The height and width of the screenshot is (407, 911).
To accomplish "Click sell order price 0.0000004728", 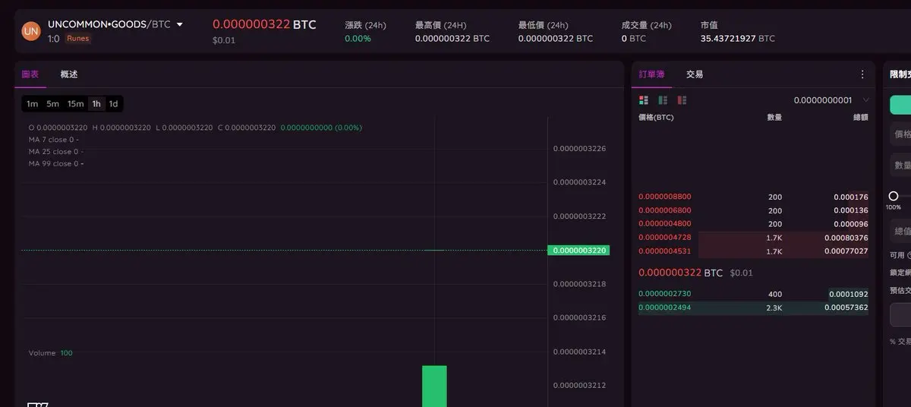I will point(664,238).
